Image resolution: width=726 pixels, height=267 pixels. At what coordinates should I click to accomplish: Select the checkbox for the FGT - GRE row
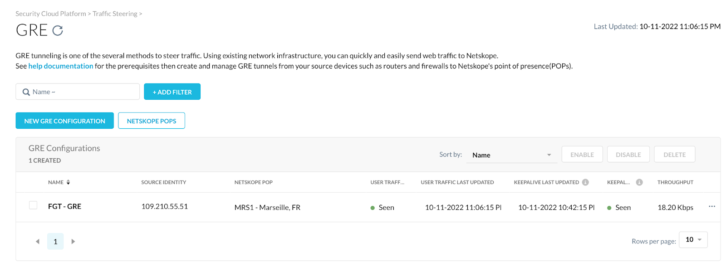coord(33,205)
